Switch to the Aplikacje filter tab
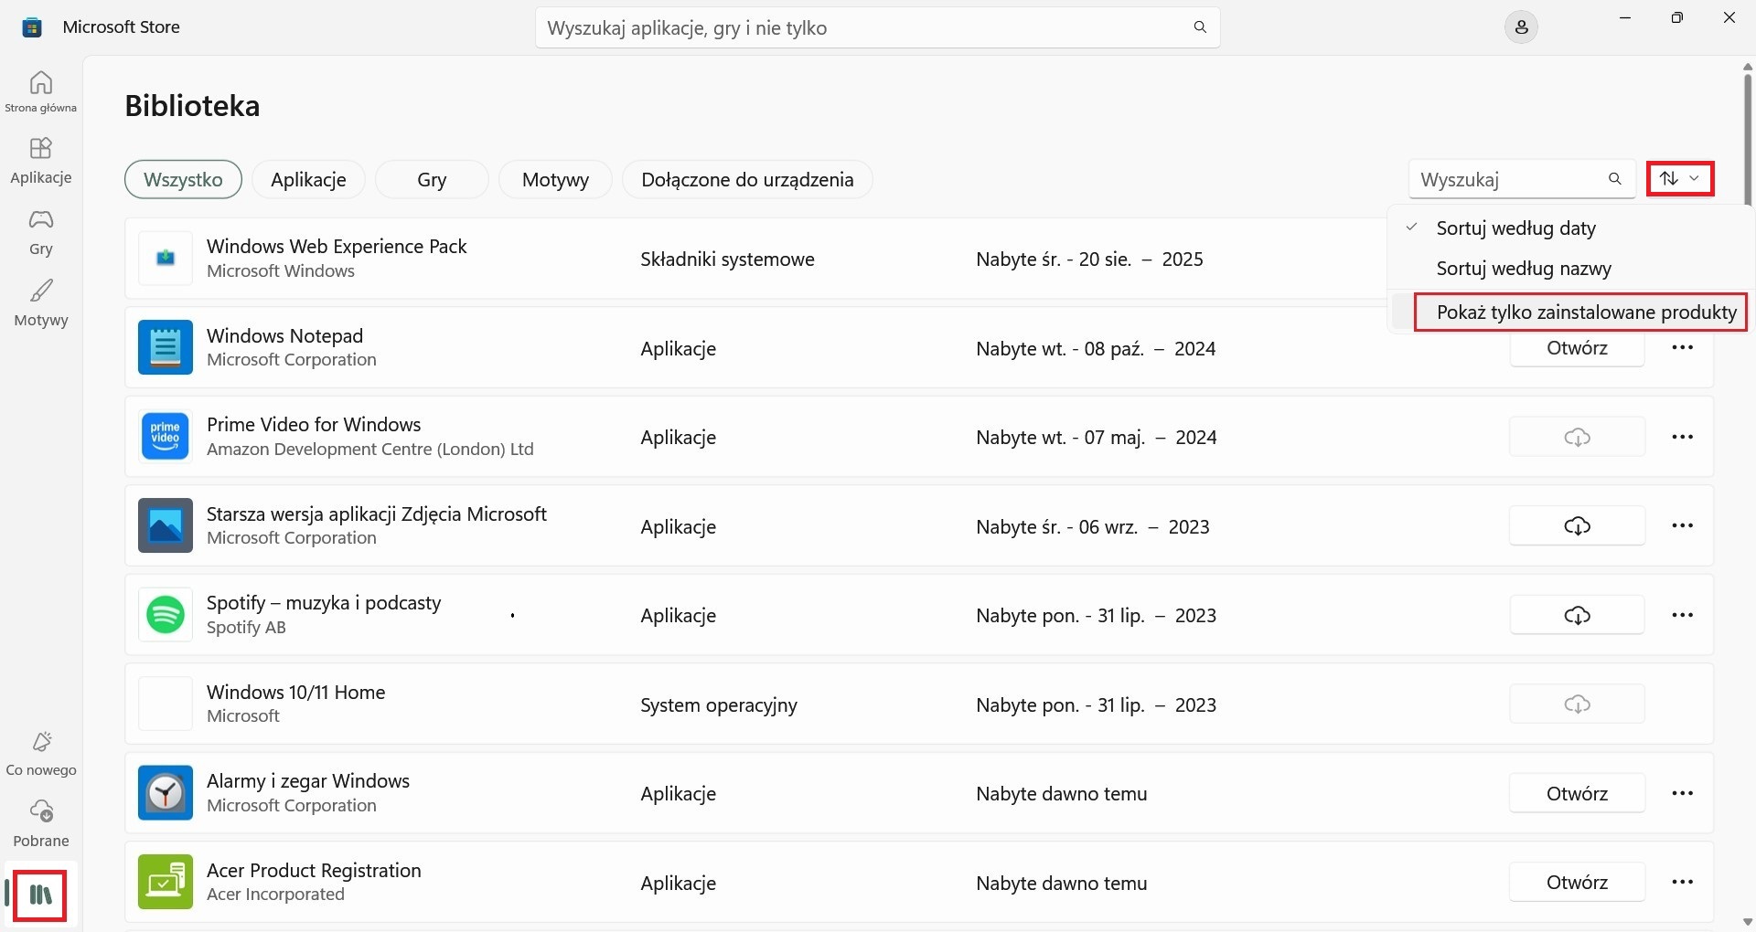The image size is (1756, 932). pos(308,180)
